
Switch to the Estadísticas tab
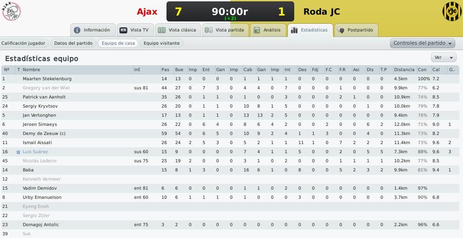pyautogui.click(x=310, y=30)
